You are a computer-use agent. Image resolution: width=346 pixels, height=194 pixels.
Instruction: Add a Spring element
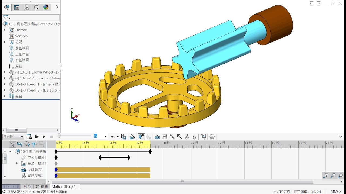[x=165, y=137]
